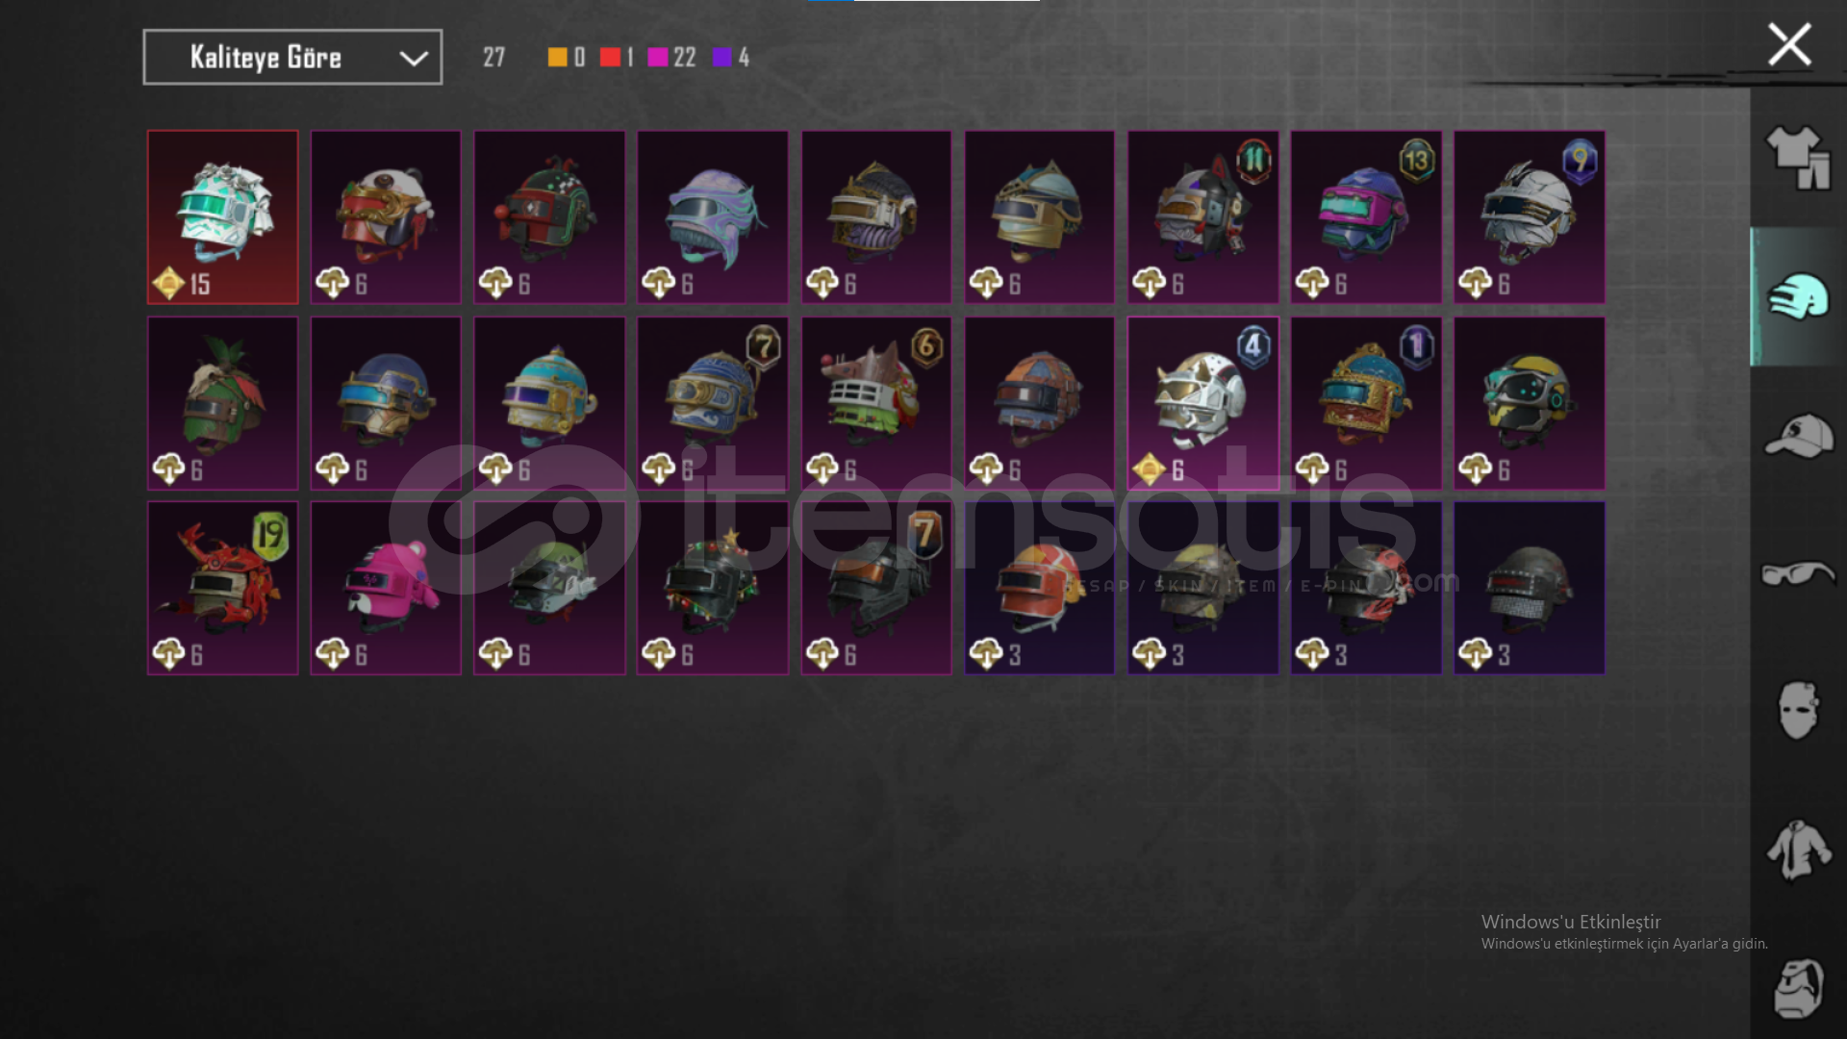
Task: Open the face mask category icon
Action: tap(1797, 710)
